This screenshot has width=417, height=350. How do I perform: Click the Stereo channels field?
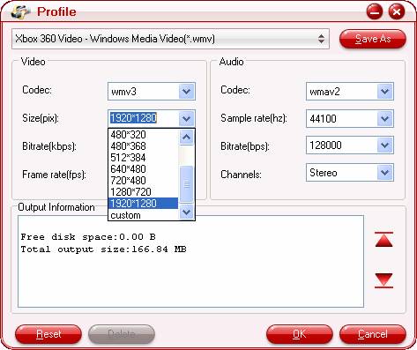(x=342, y=173)
